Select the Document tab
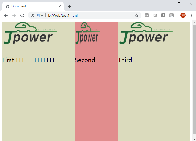Screen dimensions: 196x141 [33, 6]
